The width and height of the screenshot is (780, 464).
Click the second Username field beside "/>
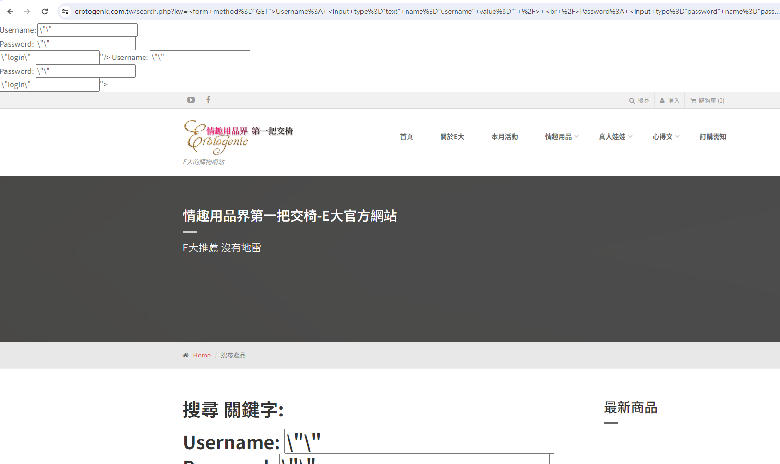point(200,58)
